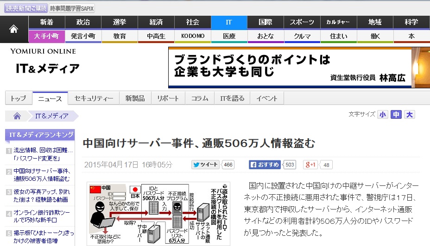Open the 国際 navigation section
Screen dimensions: 430x246
pos(266,22)
